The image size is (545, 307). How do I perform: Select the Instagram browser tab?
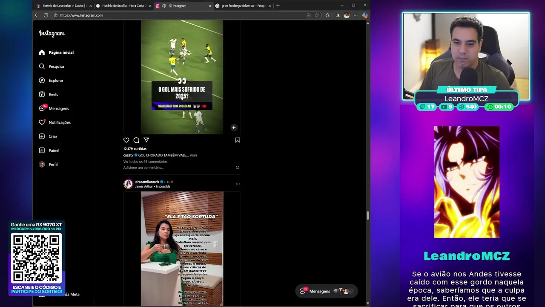pos(183,6)
